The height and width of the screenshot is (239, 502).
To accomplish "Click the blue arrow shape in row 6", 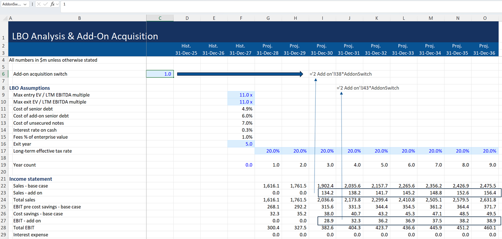I will tap(240, 74).
